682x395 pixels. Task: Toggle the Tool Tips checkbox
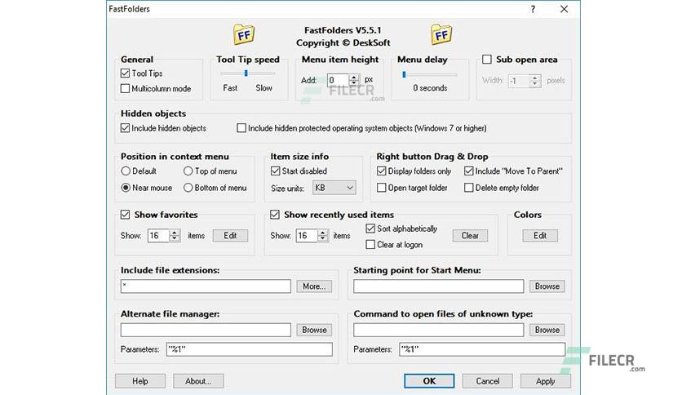pos(126,73)
